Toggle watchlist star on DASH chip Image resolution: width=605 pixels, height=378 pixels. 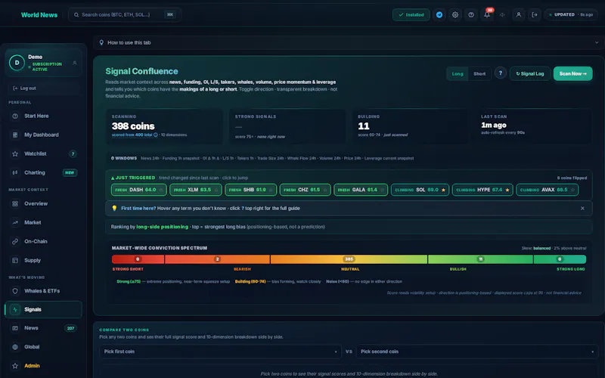coord(161,190)
